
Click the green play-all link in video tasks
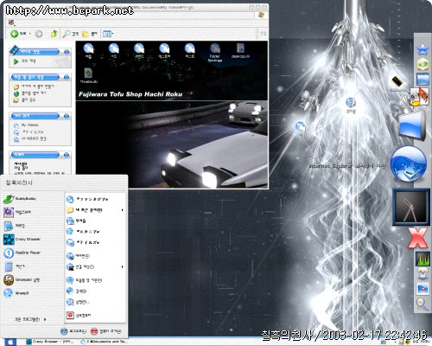[x=24, y=61]
